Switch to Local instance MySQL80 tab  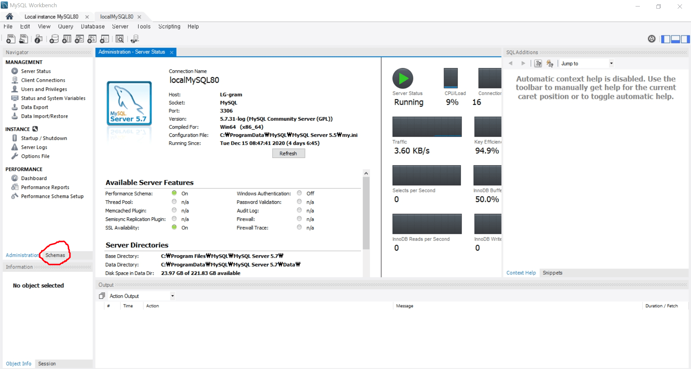(51, 17)
